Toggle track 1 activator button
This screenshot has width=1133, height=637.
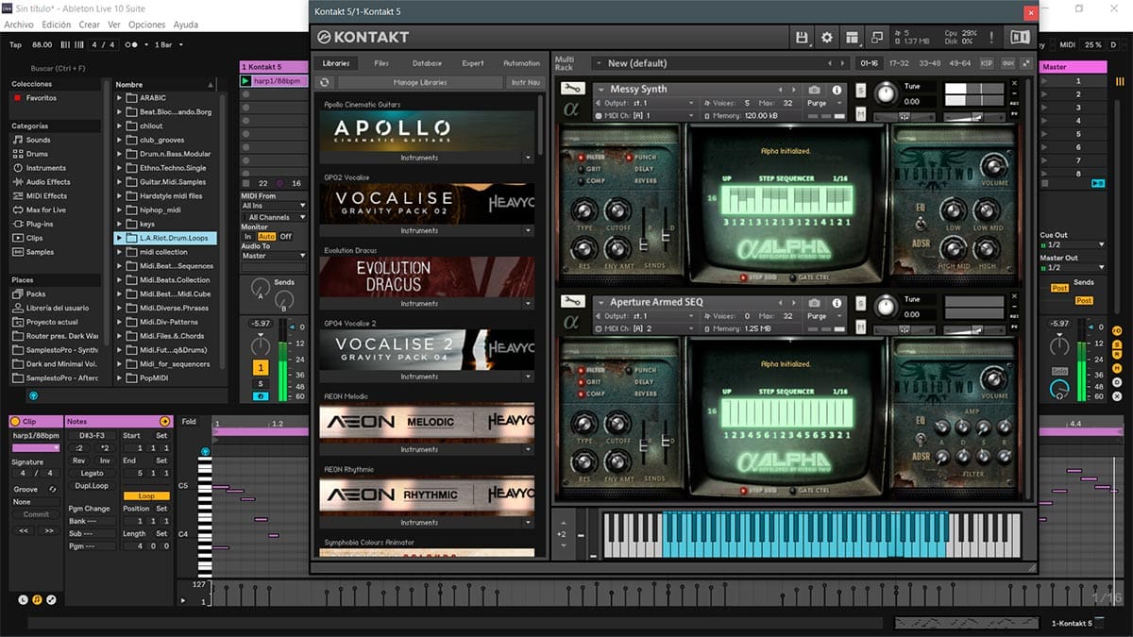262,366
